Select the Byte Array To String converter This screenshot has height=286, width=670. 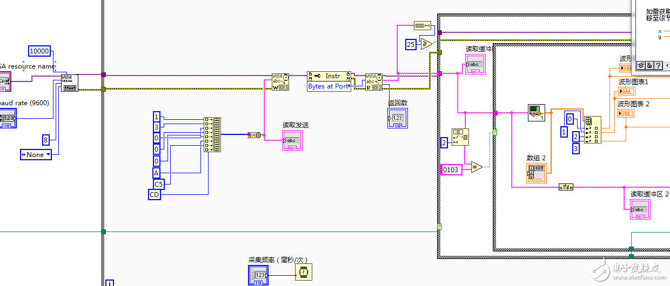click(254, 135)
